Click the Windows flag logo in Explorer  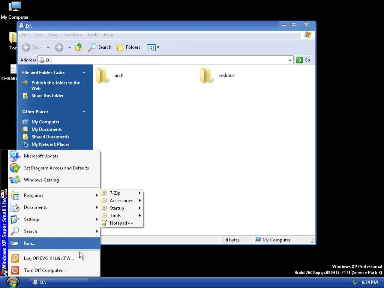[x=308, y=35]
